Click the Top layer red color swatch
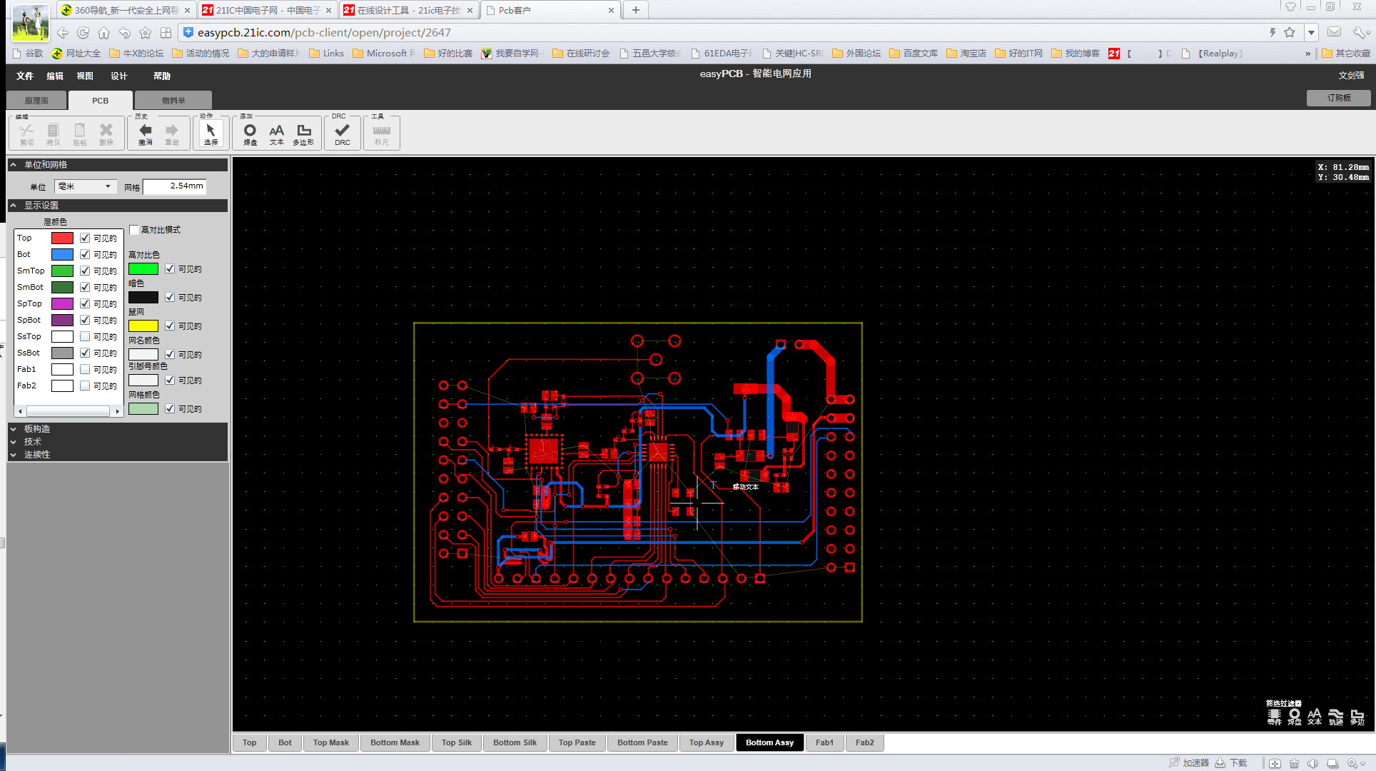The image size is (1376, 771). pyautogui.click(x=62, y=238)
